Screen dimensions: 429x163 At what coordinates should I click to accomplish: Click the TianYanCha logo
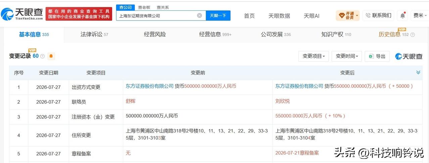click(x=22, y=14)
